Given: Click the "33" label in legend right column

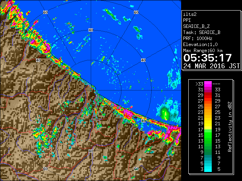Looking at the screenshot, I should [x=217, y=90].
